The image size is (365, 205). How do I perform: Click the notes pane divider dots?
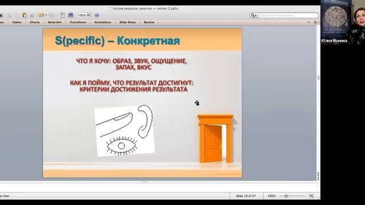[x=144, y=182]
